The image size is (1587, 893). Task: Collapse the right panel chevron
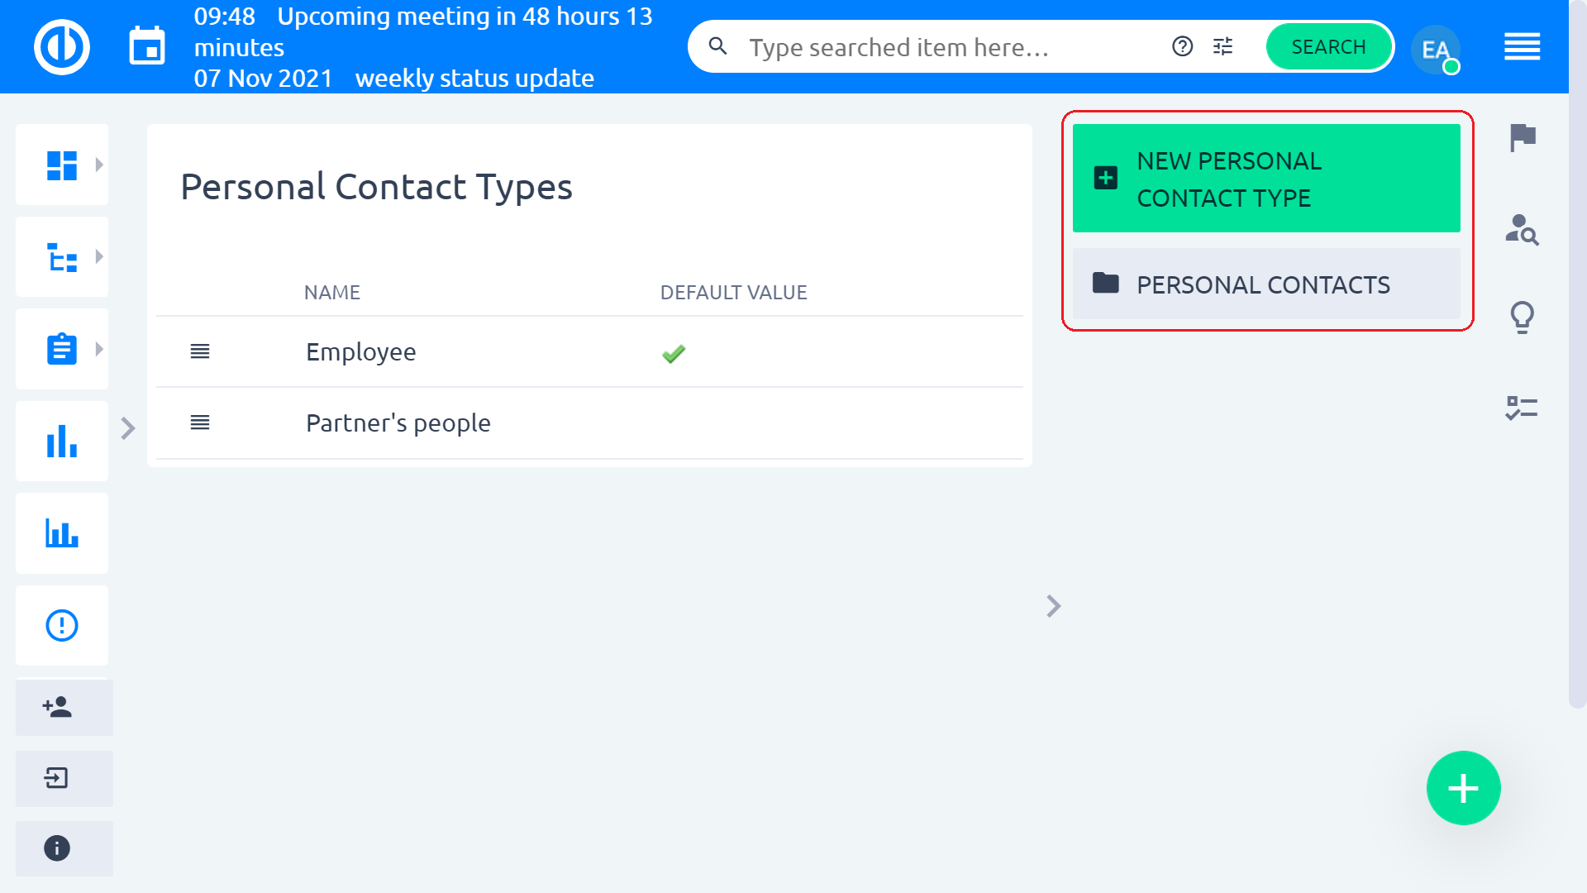click(x=1054, y=606)
